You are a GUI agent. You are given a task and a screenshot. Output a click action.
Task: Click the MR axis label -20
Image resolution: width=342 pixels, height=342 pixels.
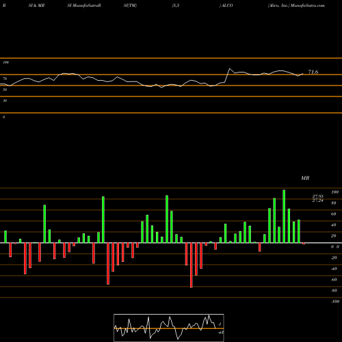click(334, 258)
